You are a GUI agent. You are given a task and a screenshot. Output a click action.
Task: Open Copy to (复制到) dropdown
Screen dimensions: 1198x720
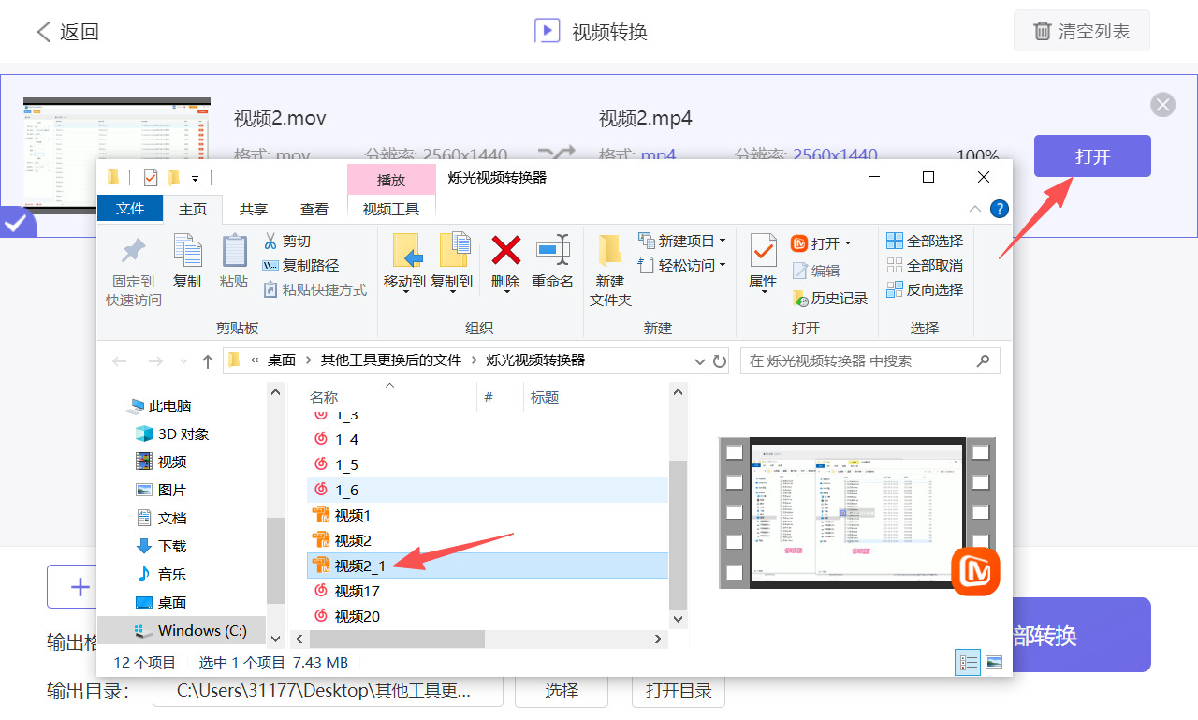[451, 292]
